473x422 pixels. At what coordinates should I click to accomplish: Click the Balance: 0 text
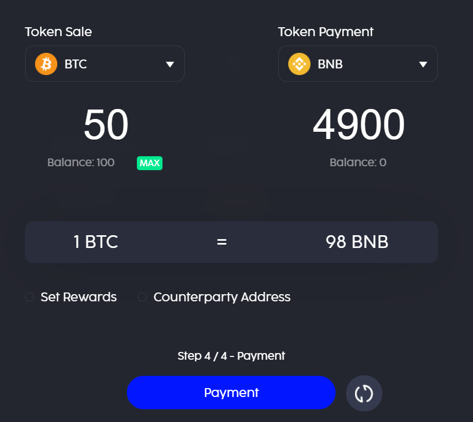pyautogui.click(x=358, y=162)
